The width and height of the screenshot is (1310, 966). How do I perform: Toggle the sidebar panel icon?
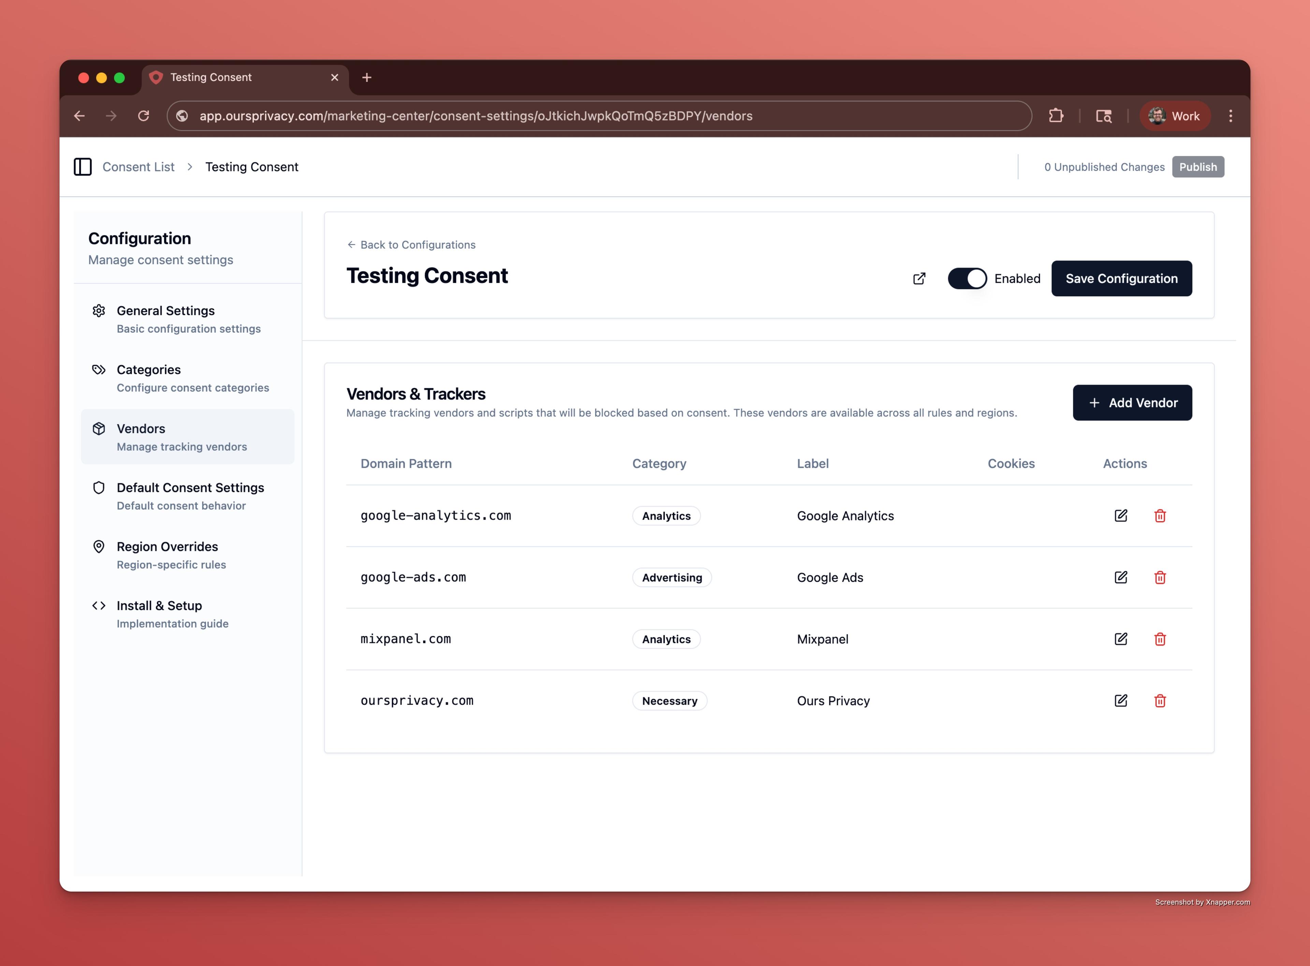coord(83,167)
